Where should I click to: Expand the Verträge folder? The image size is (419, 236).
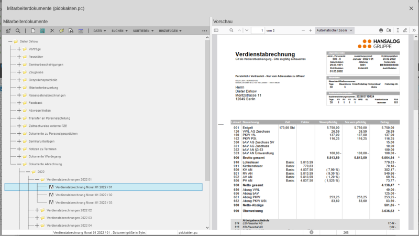(x=19, y=49)
